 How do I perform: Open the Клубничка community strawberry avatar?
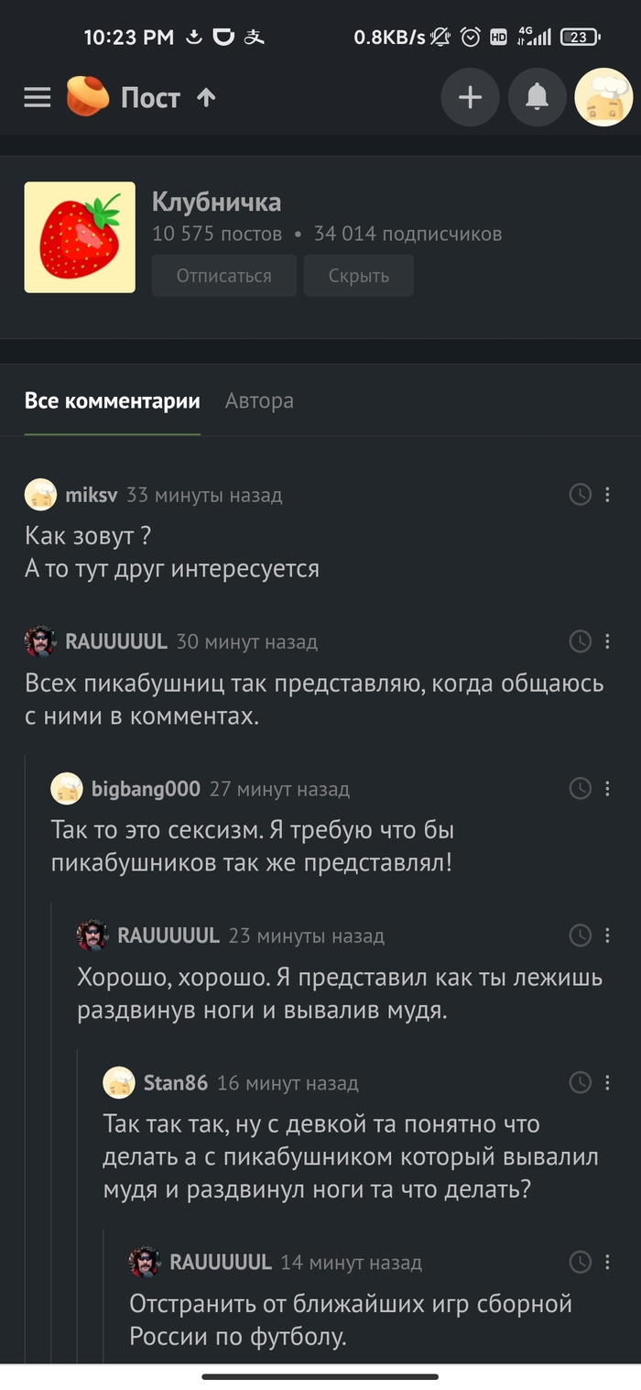80,236
